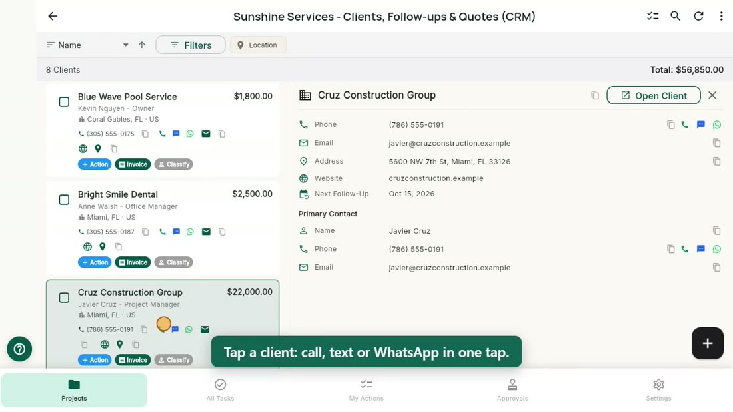This screenshot has width=733, height=412.
Task: Classify Cruz Construction Group
Action: (173, 360)
